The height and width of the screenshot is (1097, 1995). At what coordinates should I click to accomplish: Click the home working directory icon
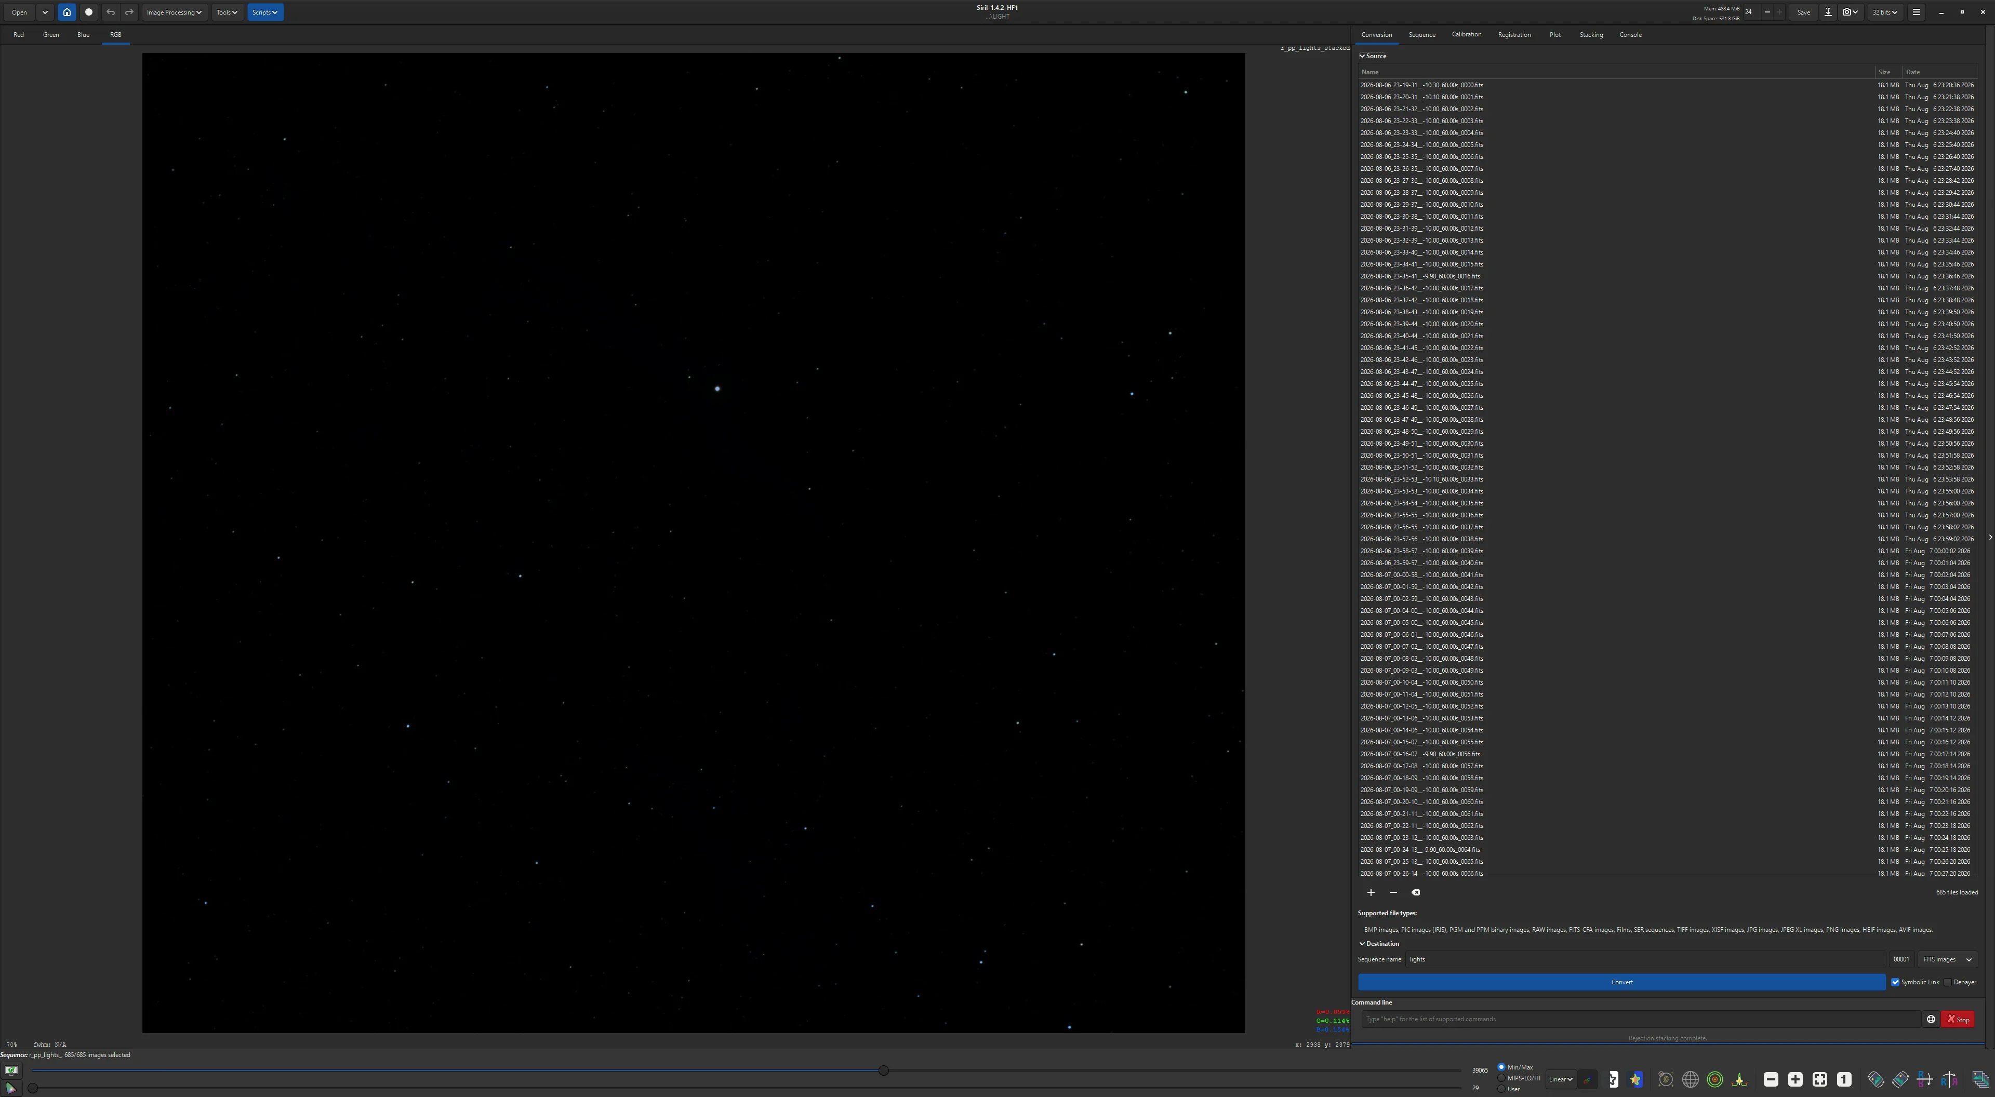[66, 12]
